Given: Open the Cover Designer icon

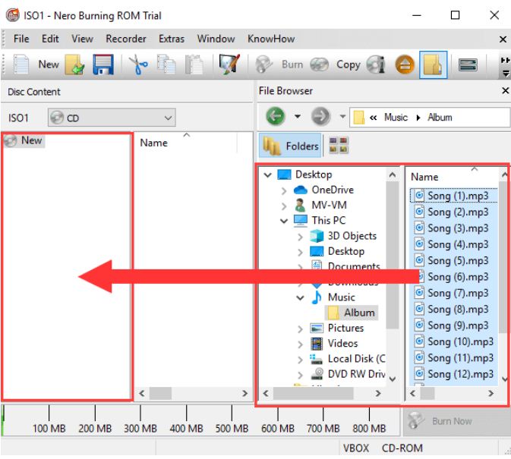Looking at the screenshot, I should 229,64.
